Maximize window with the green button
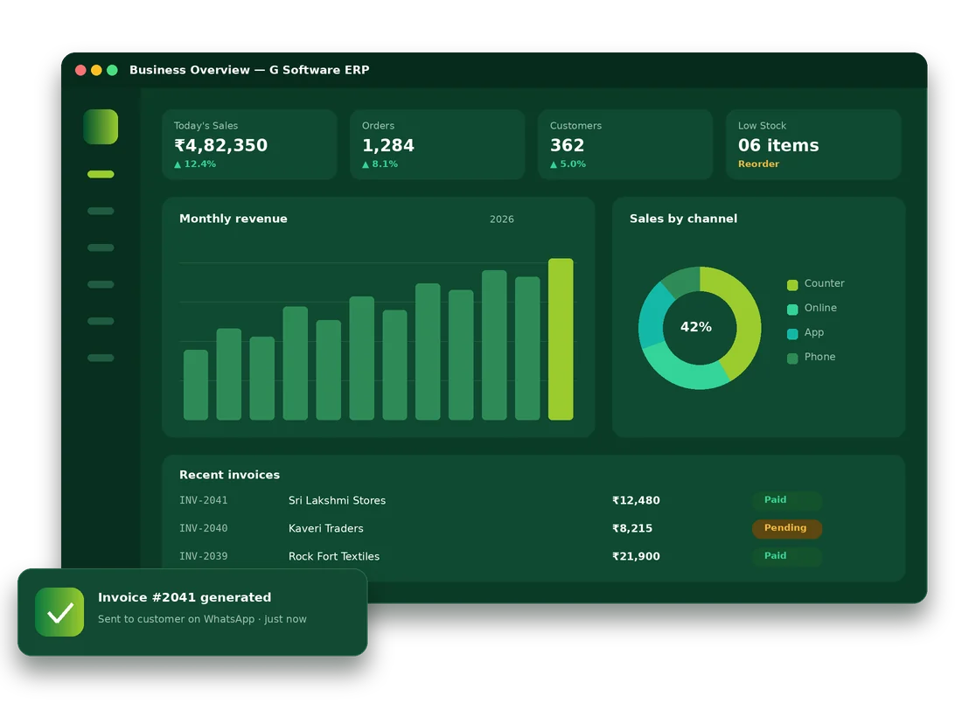Image resolution: width=962 pixels, height=717 pixels. coord(112,70)
